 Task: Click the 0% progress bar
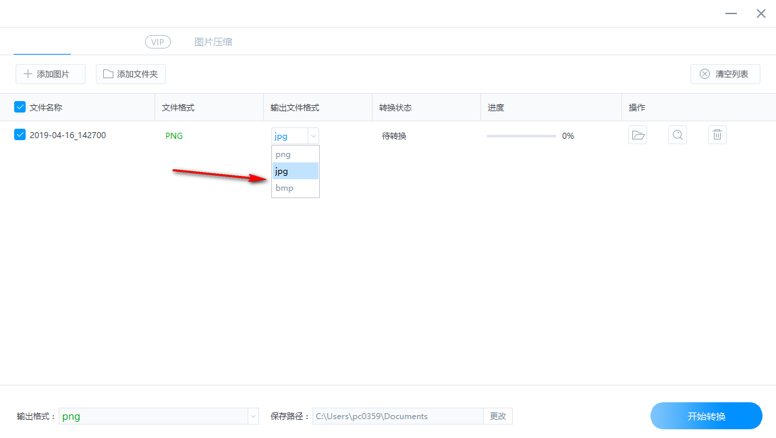pos(521,135)
